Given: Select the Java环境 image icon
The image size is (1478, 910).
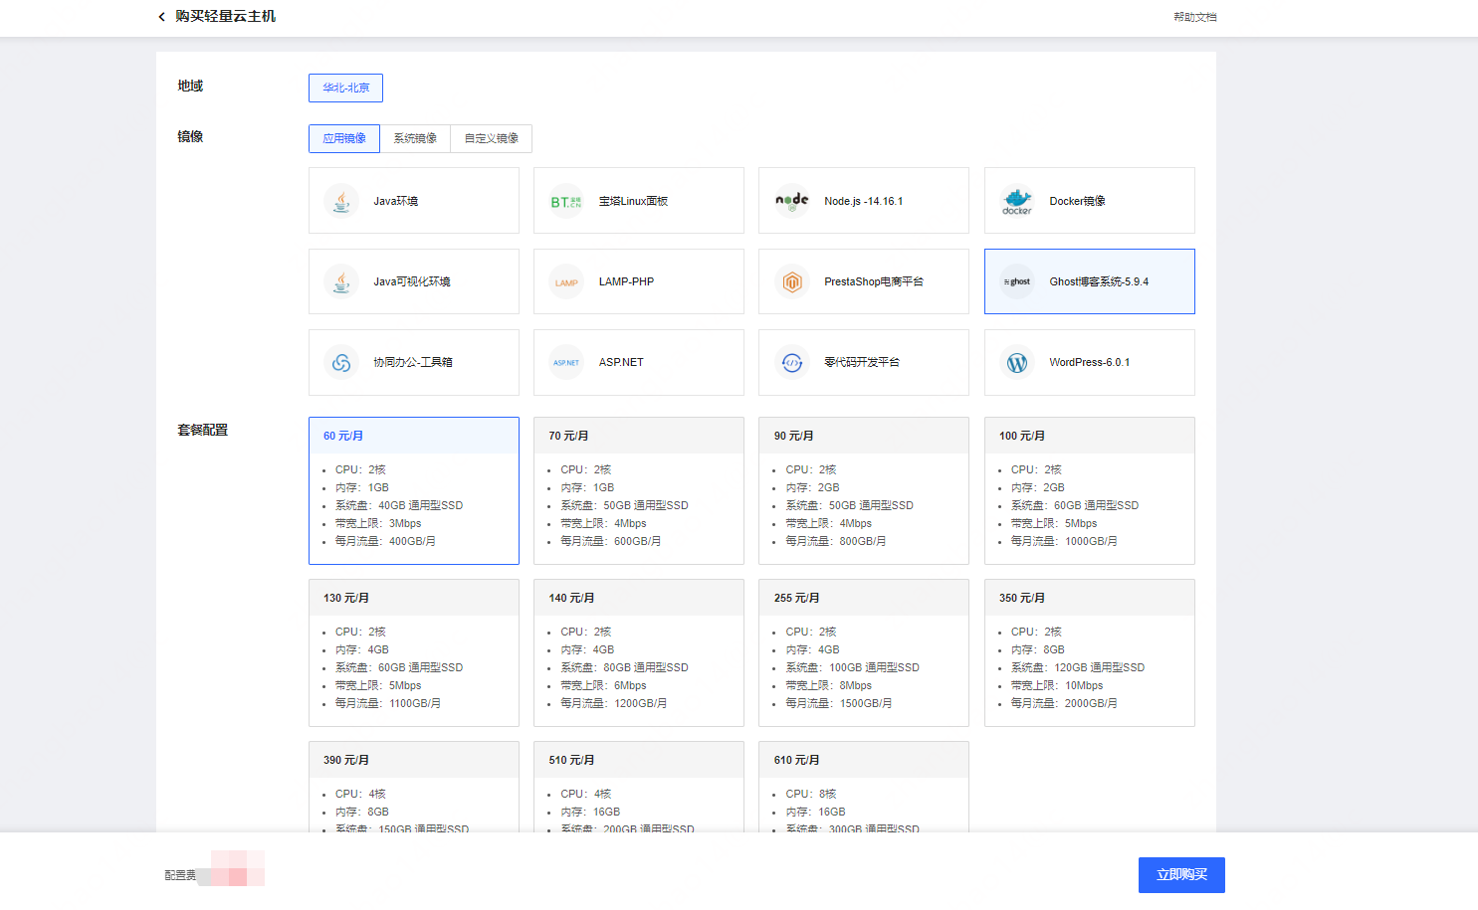Looking at the screenshot, I should point(341,201).
